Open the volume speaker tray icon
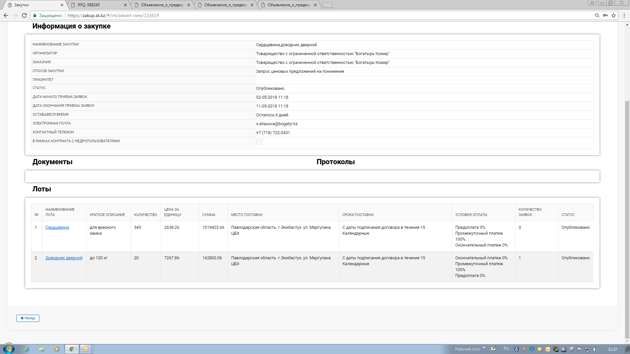Image resolution: width=630 pixels, height=354 pixels. point(595,349)
